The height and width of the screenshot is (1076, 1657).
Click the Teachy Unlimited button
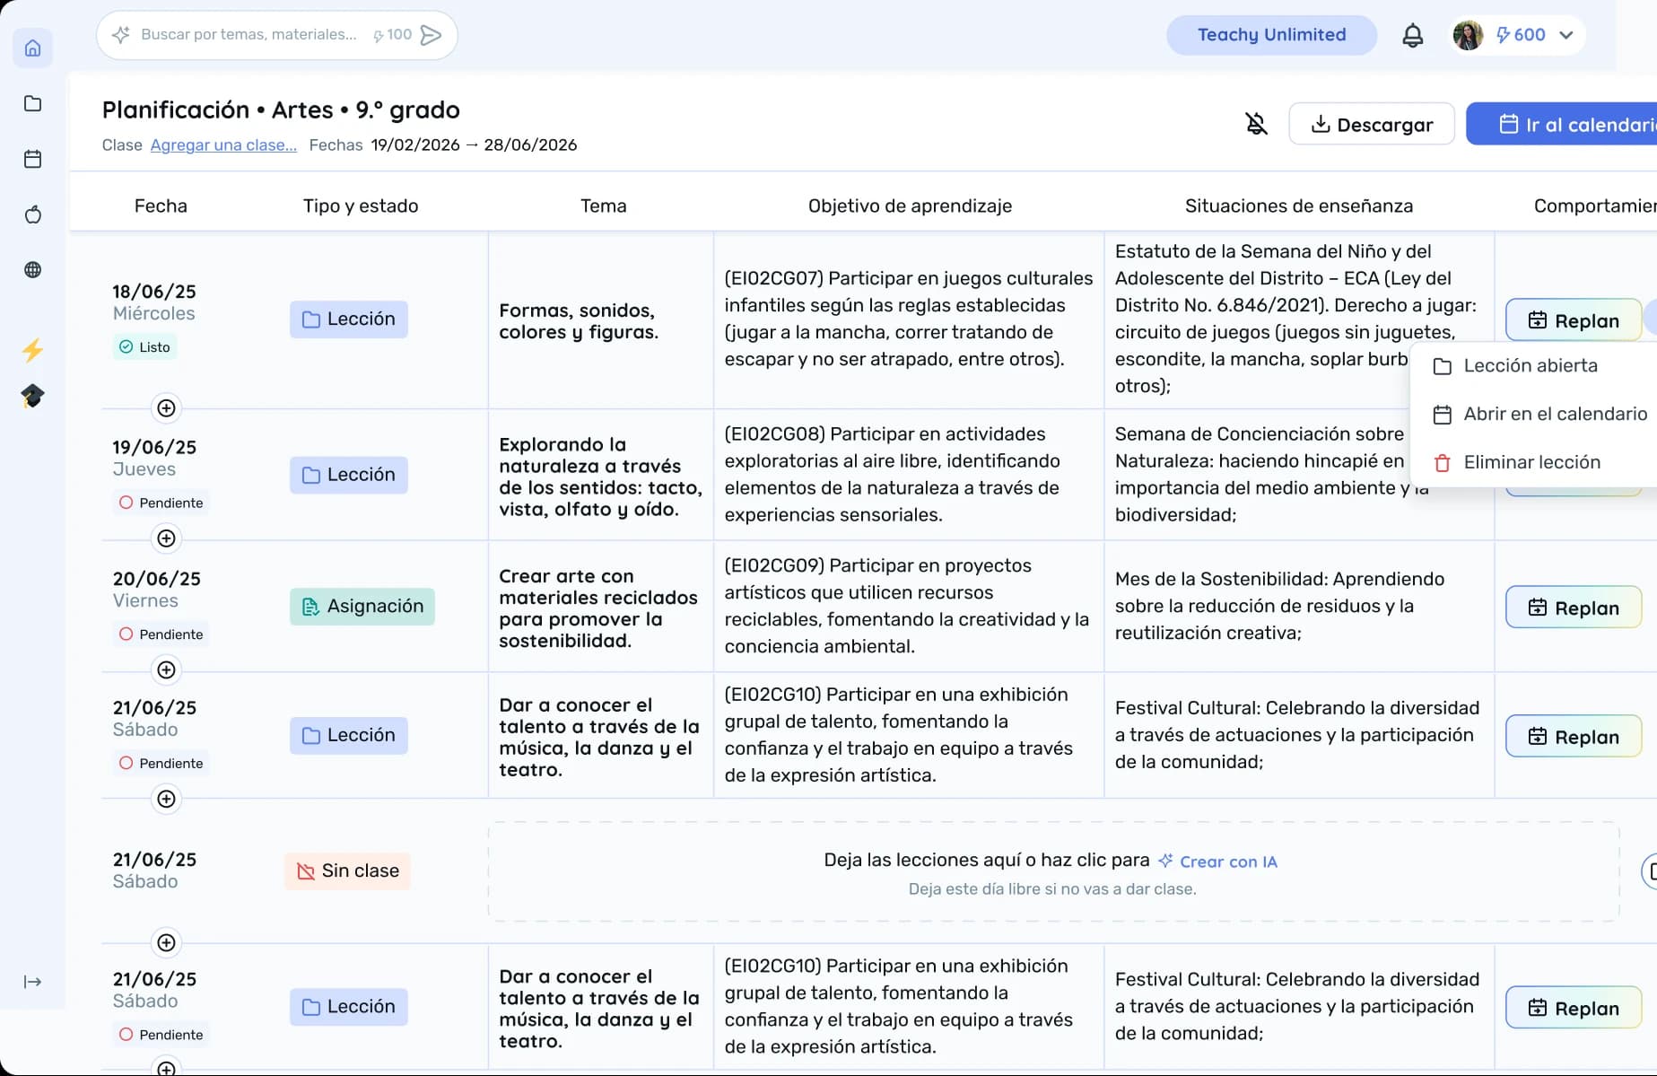1271,35
